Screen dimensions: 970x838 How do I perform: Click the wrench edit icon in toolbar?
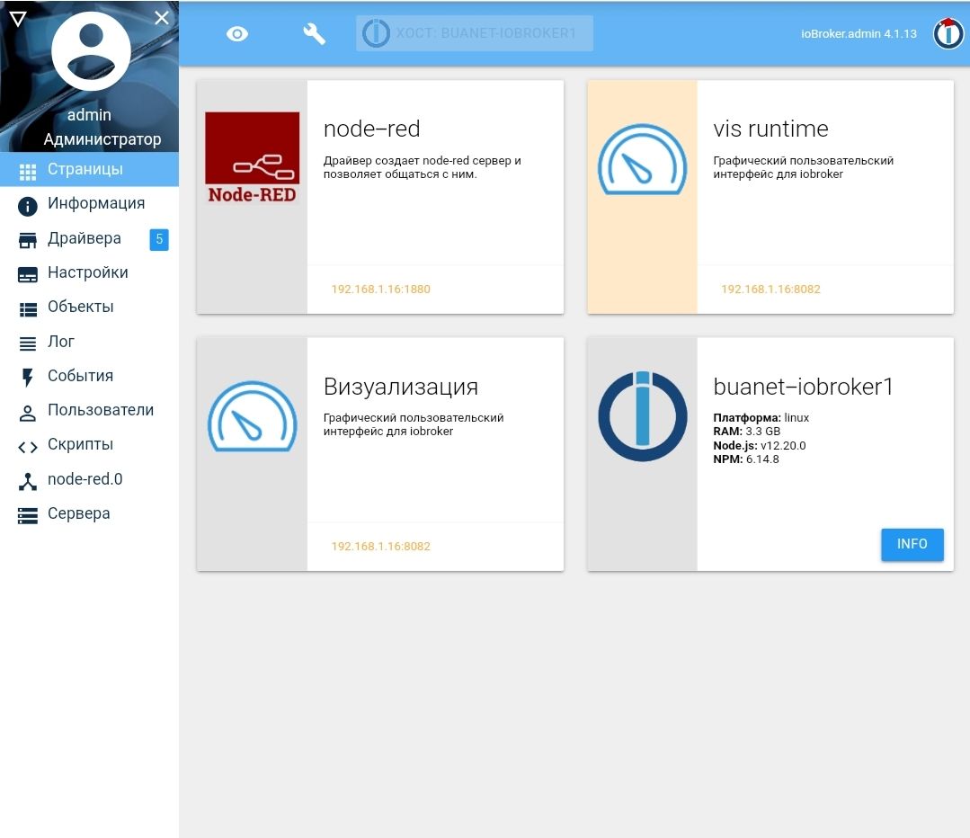pyautogui.click(x=315, y=34)
